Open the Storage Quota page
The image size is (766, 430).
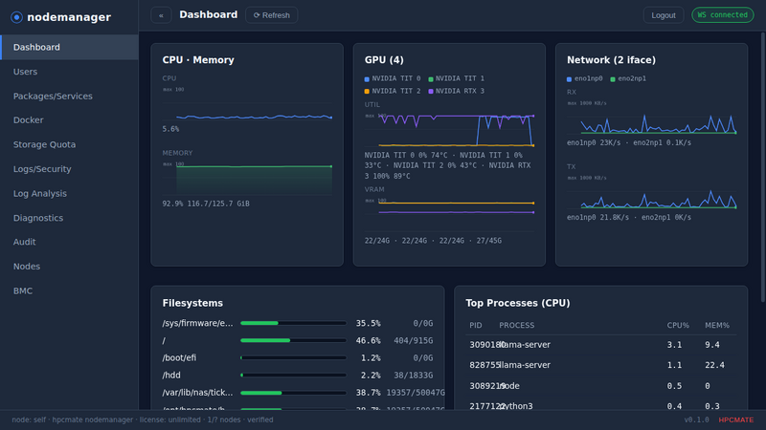(69, 144)
